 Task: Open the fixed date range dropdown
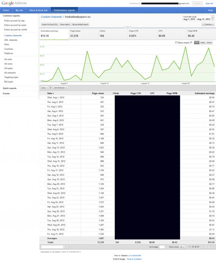pos(198,18)
